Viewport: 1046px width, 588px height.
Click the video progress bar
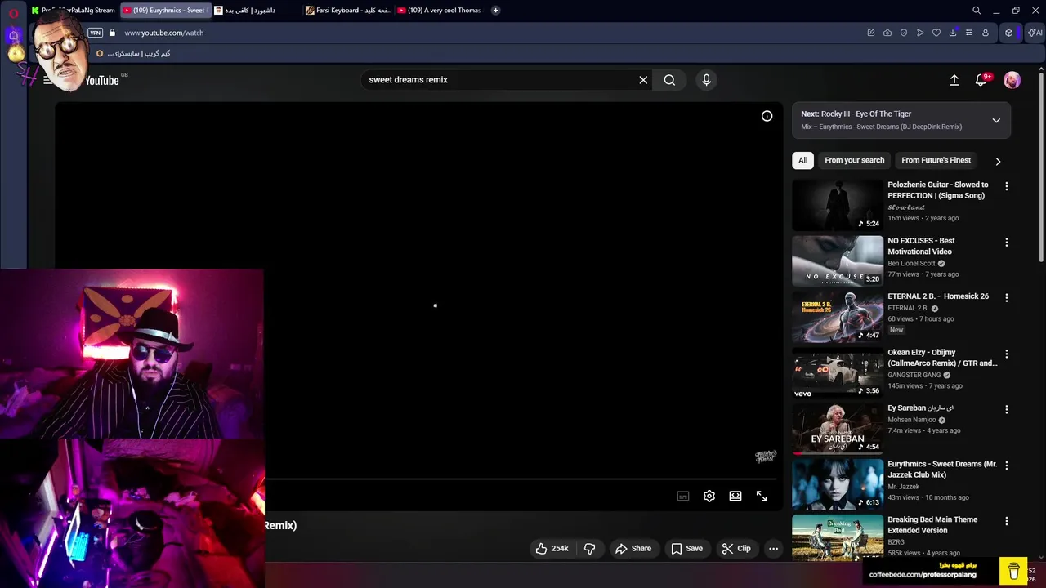coord(523,479)
